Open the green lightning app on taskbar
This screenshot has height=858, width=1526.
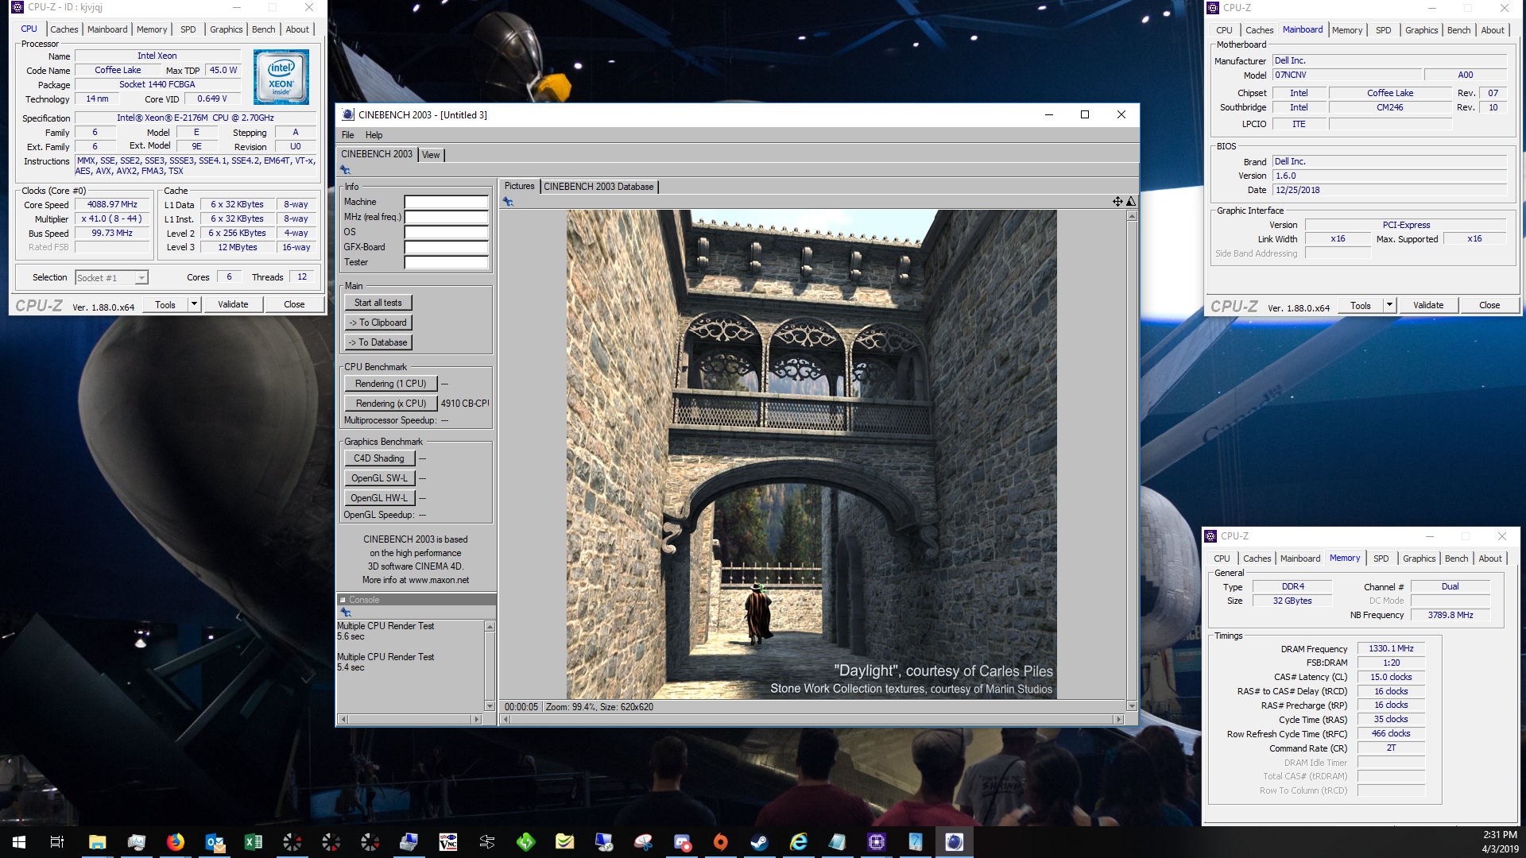[526, 842]
